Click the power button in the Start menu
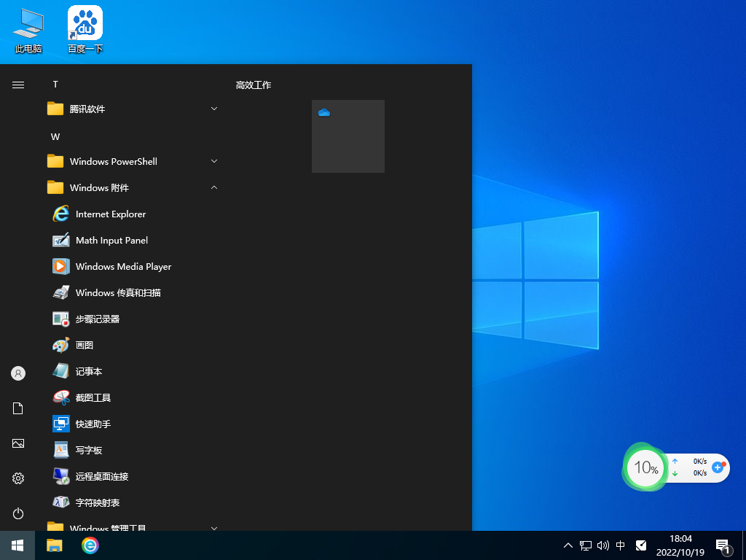Viewport: 746px width, 560px height. (x=17, y=513)
